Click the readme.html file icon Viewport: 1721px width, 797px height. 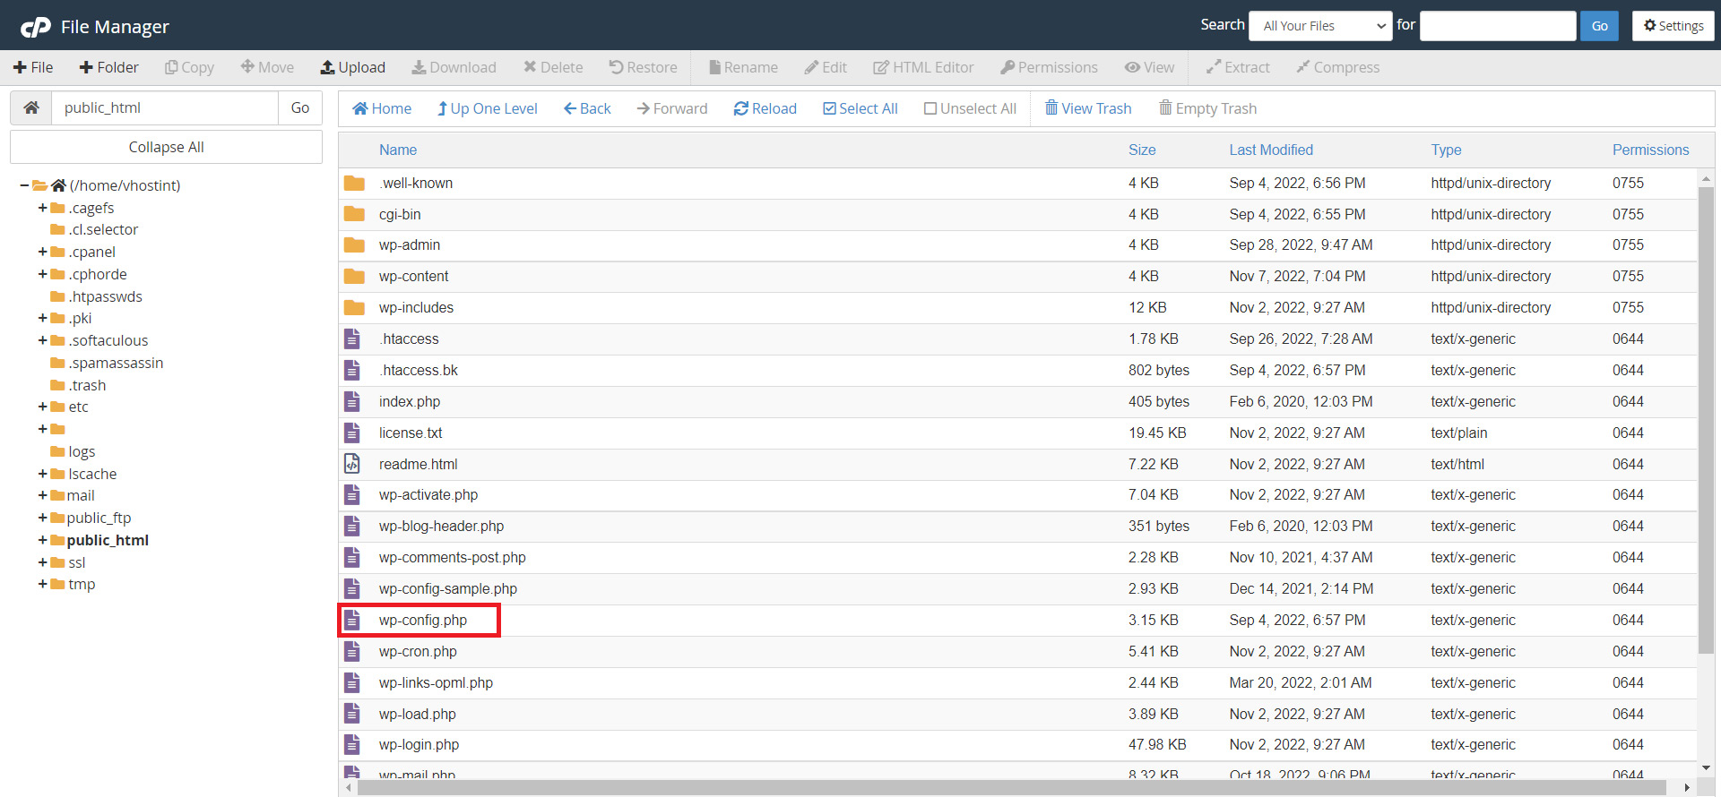point(352,464)
